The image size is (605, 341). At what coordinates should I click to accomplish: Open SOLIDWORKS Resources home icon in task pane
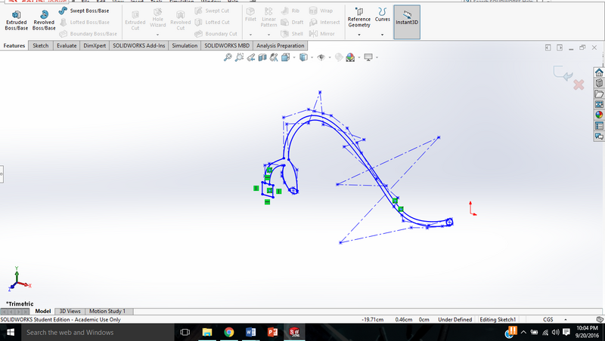599,72
